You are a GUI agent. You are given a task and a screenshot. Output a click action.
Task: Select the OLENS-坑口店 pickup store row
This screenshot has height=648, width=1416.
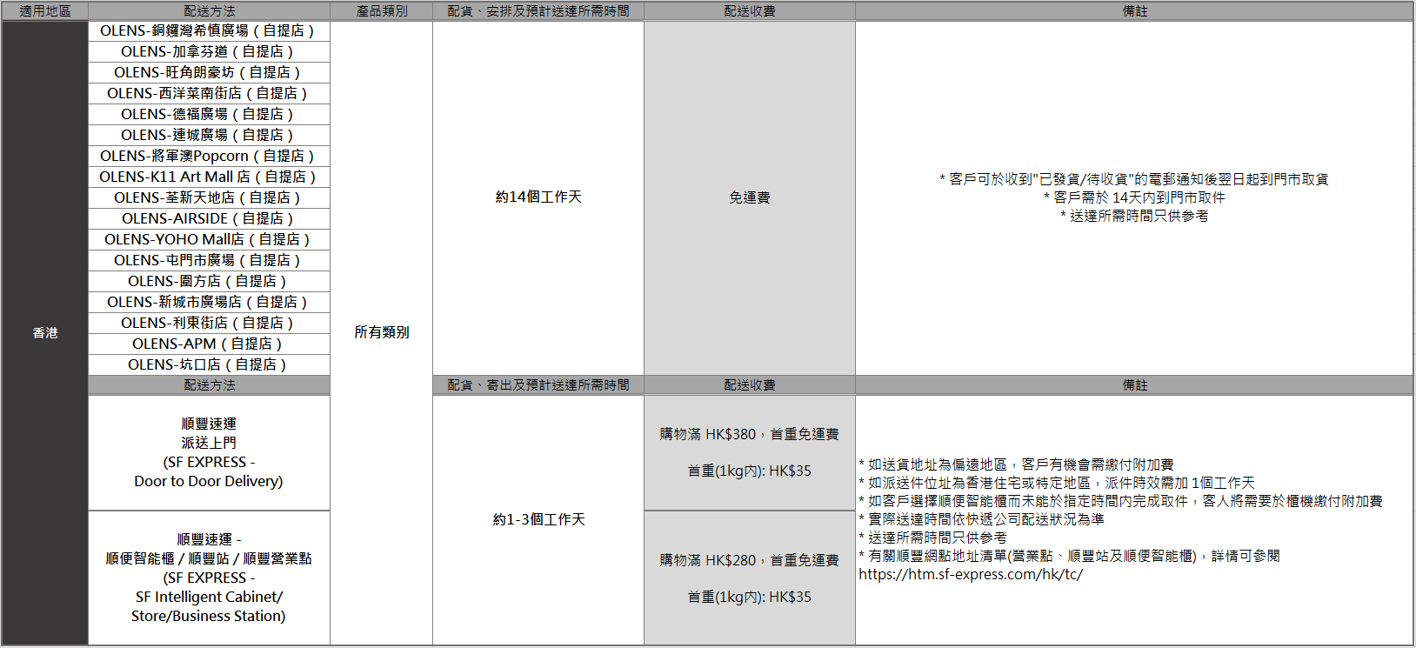(x=209, y=364)
